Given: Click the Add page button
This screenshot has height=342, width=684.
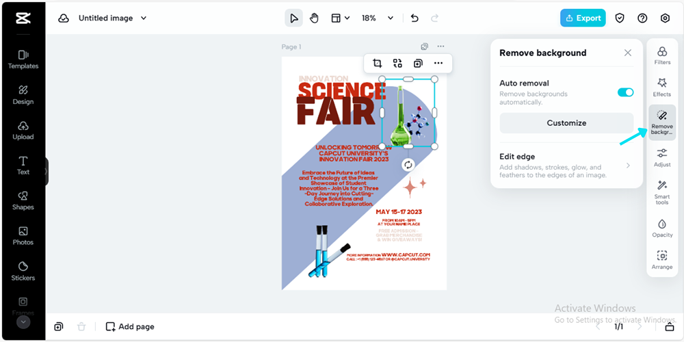Looking at the screenshot, I should [130, 326].
